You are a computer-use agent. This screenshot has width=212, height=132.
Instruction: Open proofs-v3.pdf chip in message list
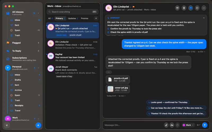76,35
